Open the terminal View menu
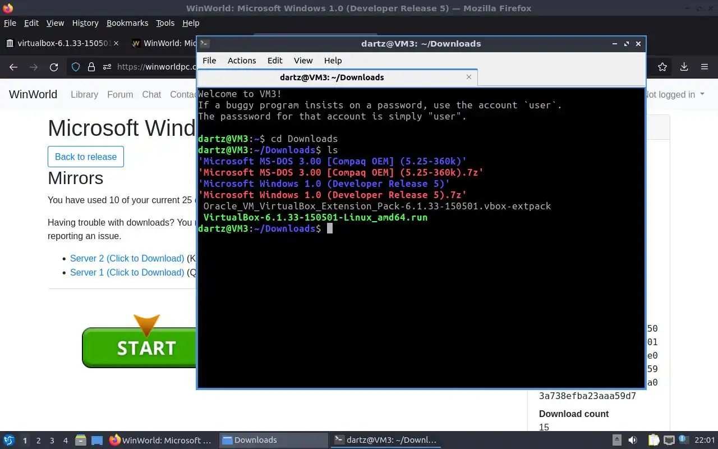Screen dimensions: 718x449 pos(303,60)
